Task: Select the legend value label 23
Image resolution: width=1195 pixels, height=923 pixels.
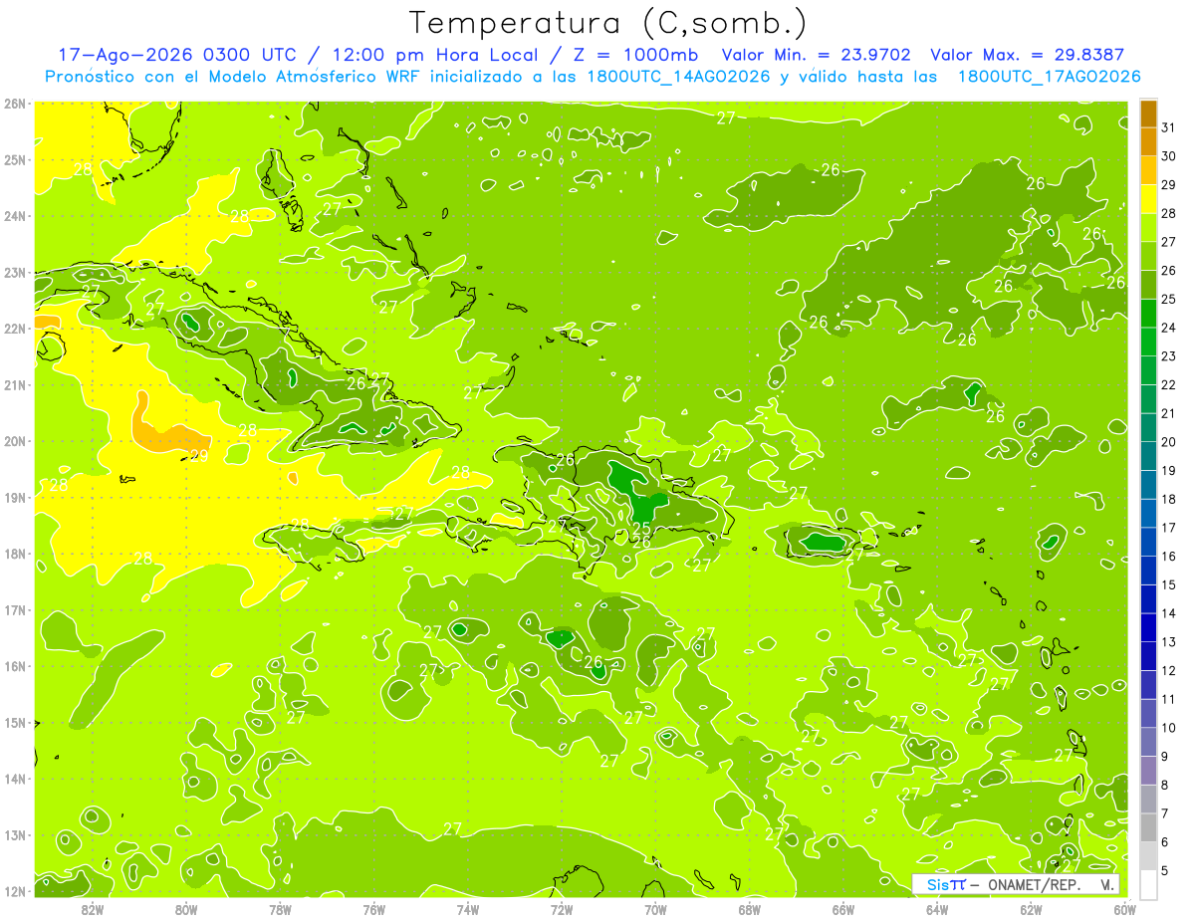Action: click(x=1169, y=356)
